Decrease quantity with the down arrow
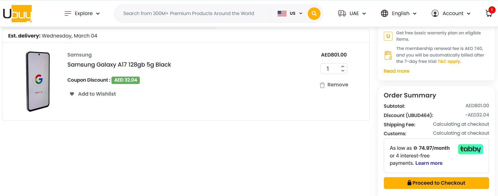 coord(343,71)
